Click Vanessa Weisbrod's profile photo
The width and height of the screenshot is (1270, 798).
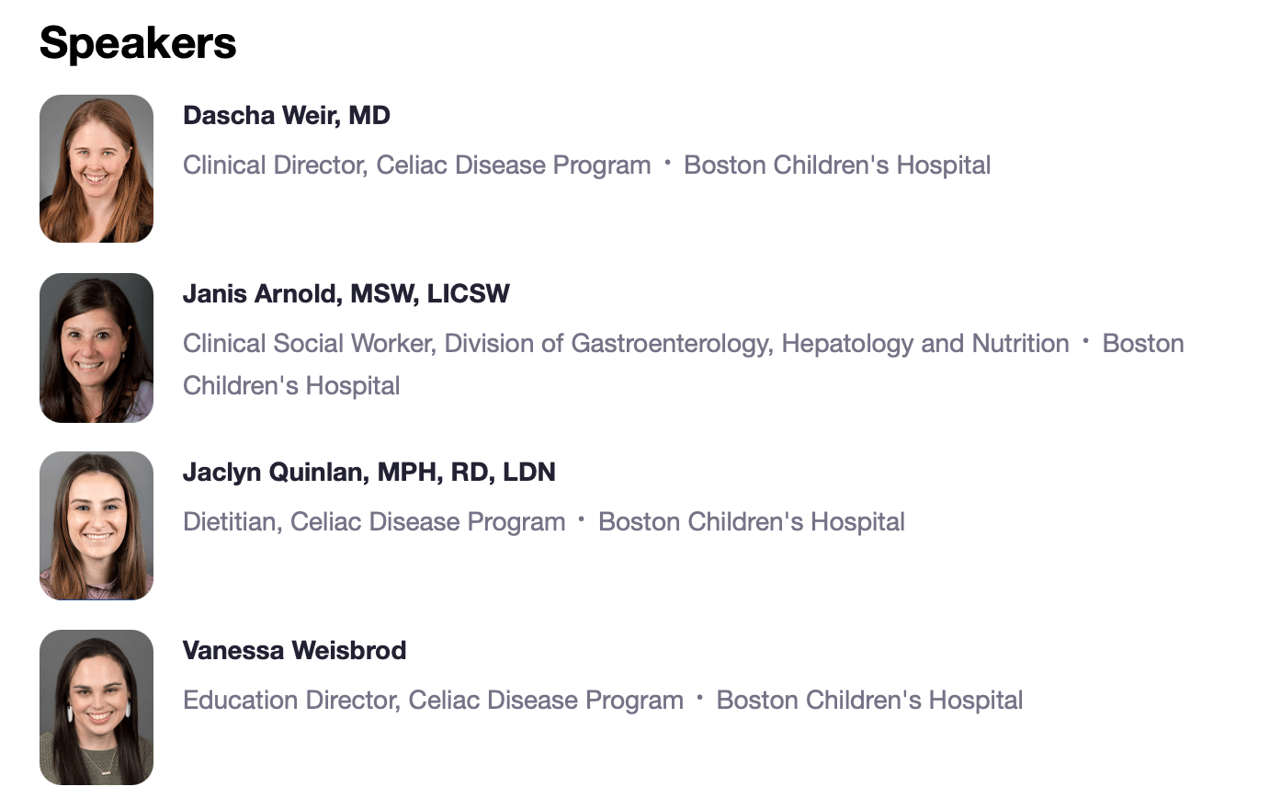96,707
